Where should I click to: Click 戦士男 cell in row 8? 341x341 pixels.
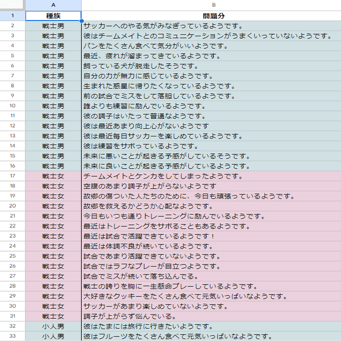53,86
